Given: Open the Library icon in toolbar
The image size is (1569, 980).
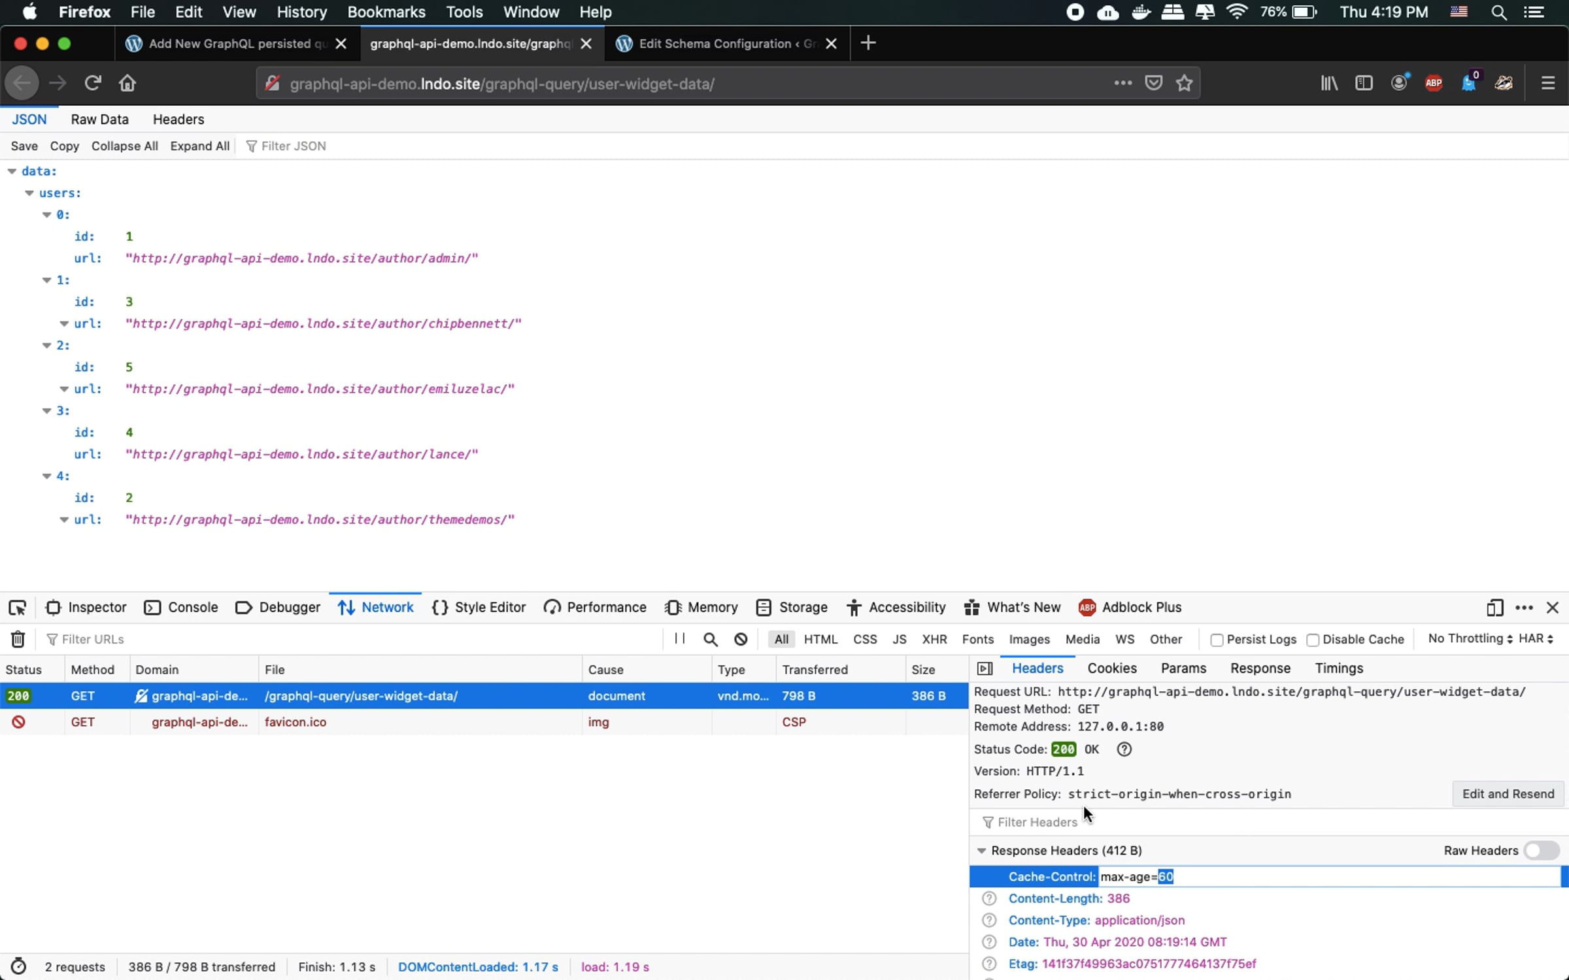Looking at the screenshot, I should (x=1329, y=83).
